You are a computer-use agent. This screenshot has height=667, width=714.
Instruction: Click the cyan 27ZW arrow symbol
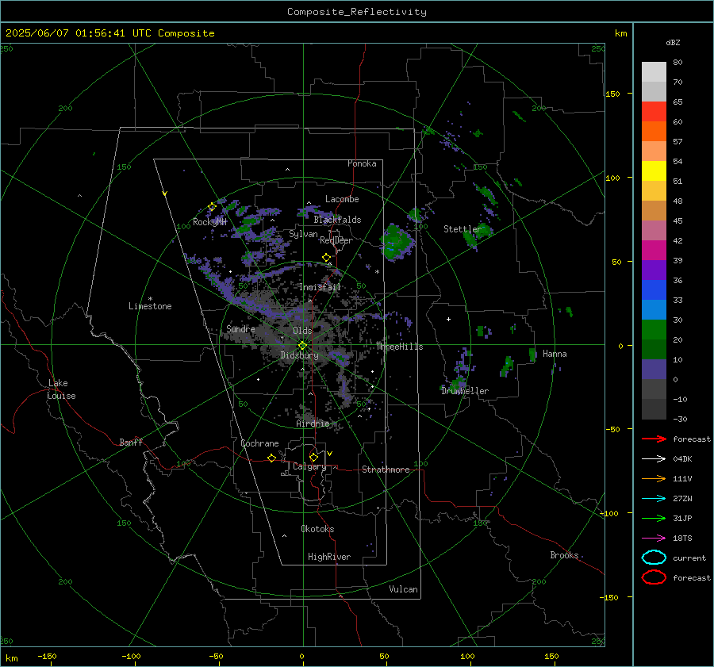(x=654, y=499)
